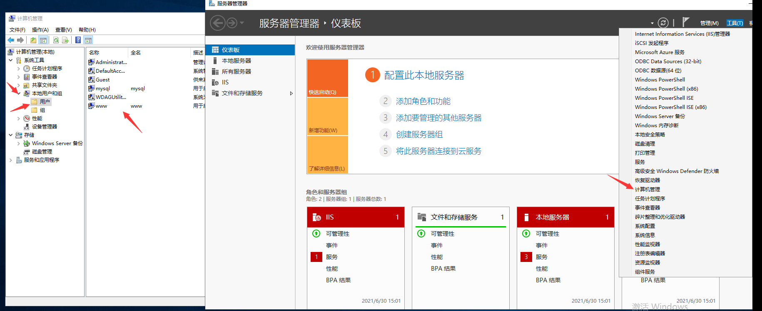Choose 计算机管理 from the tools menu
Screen dimensions: 762x311
coord(647,190)
